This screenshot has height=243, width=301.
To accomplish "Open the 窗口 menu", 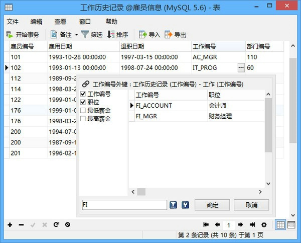I will [x=85, y=22].
